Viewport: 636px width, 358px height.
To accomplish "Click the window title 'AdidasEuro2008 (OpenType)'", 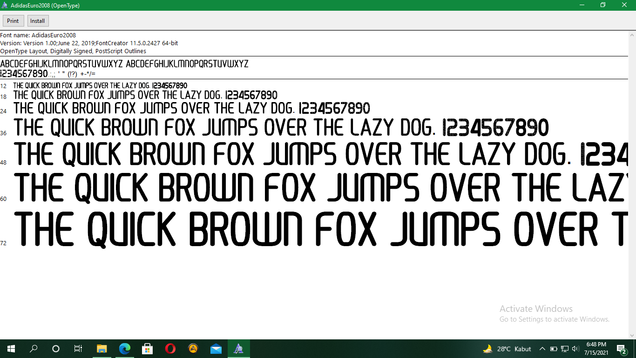I will point(45,6).
